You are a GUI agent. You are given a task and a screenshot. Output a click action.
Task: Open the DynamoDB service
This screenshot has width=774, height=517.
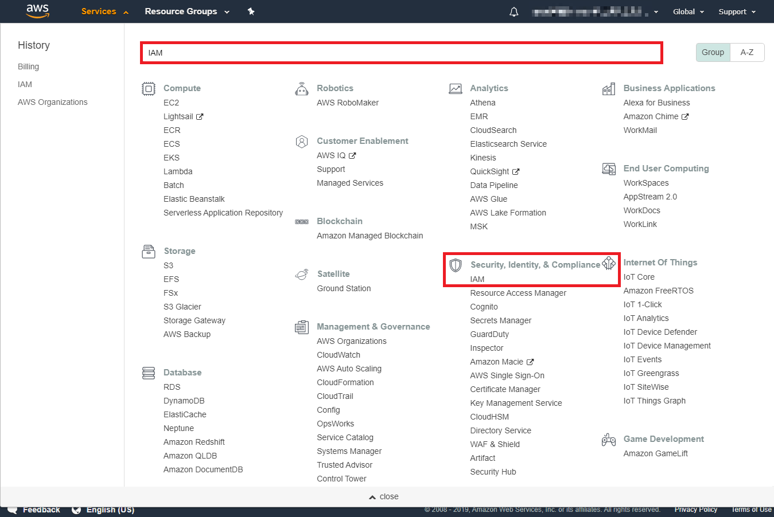click(184, 401)
